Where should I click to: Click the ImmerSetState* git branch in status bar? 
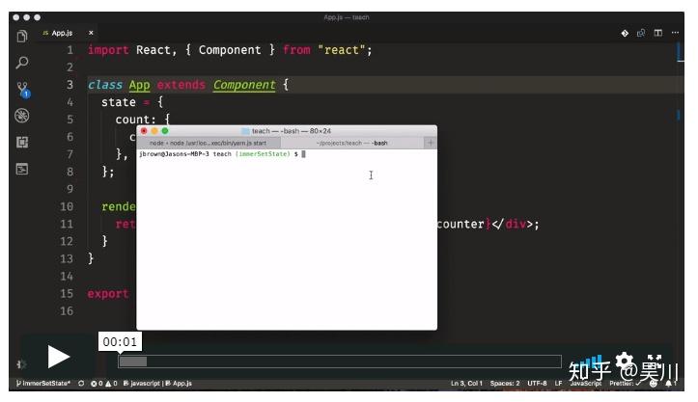(x=42, y=384)
